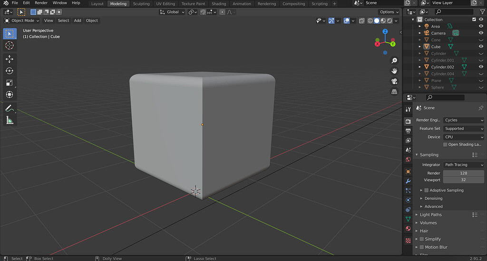487x261 pixels.
Task: Expand the Cube tree item
Action: (420, 47)
